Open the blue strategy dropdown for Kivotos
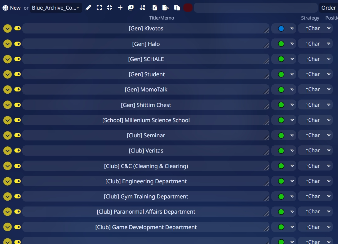Viewport: 338px width, 244px height. point(284,29)
